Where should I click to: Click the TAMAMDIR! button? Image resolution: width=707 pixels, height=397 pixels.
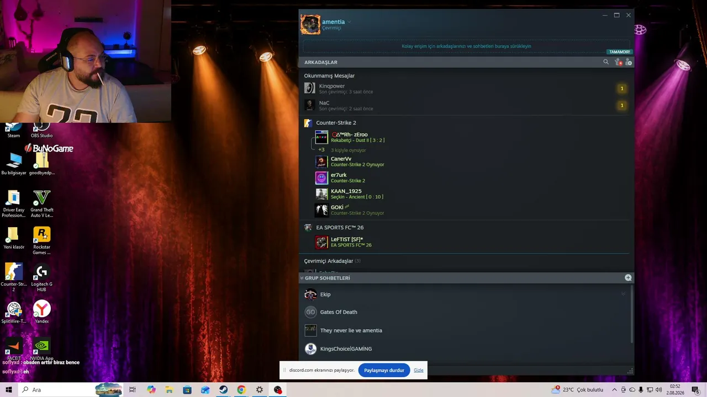620,52
